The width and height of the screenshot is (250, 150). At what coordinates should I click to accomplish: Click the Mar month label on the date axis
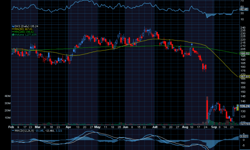click(37, 127)
